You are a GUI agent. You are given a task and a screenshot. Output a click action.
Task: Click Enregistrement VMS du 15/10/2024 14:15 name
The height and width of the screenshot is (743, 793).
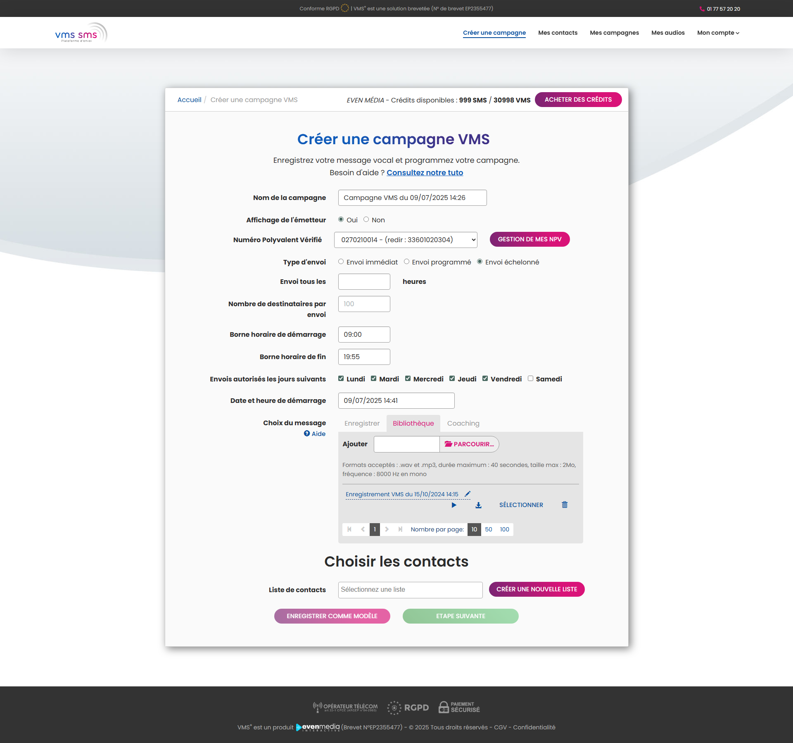pyautogui.click(x=402, y=494)
